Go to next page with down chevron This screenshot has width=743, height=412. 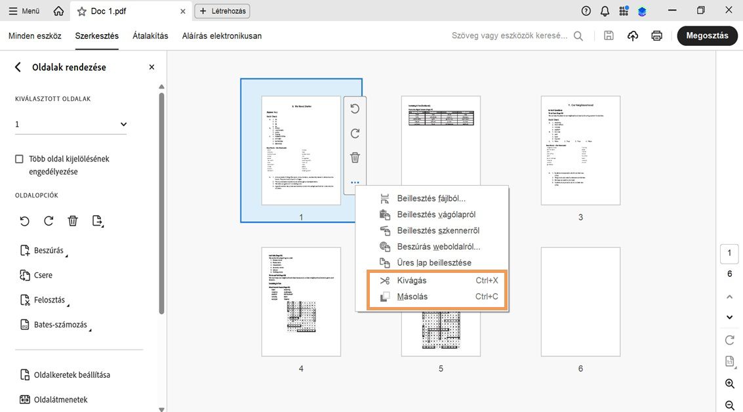point(730,317)
